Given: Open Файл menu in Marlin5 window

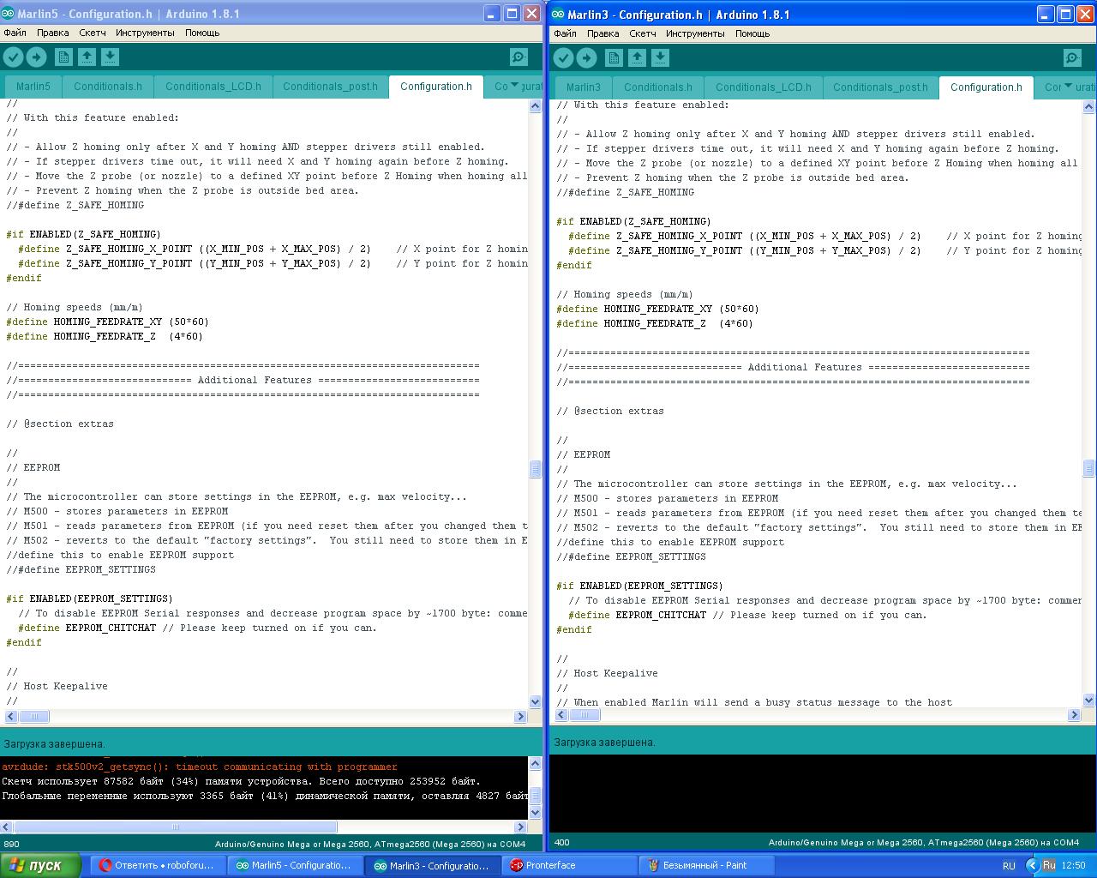Looking at the screenshot, I should point(15,33).
